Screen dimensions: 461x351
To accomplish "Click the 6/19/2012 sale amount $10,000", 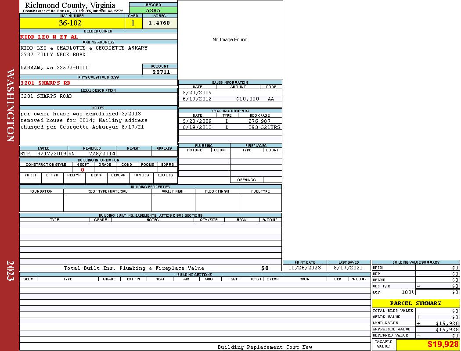I will [x=248, y=99].
